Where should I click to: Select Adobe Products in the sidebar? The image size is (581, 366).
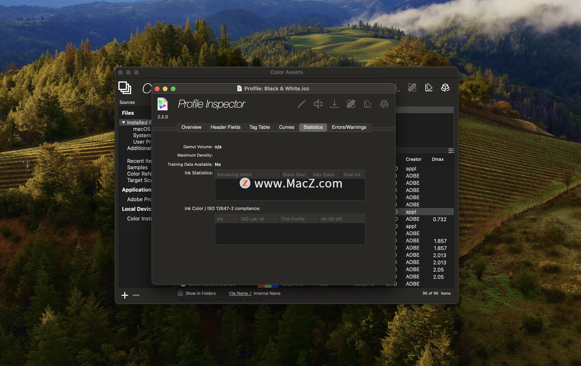pos(139,199)
